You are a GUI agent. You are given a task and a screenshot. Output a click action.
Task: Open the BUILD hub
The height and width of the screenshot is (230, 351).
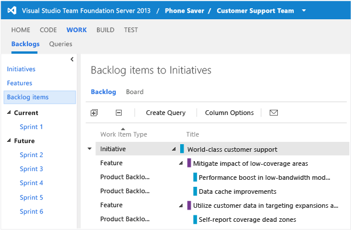[105, 30]
